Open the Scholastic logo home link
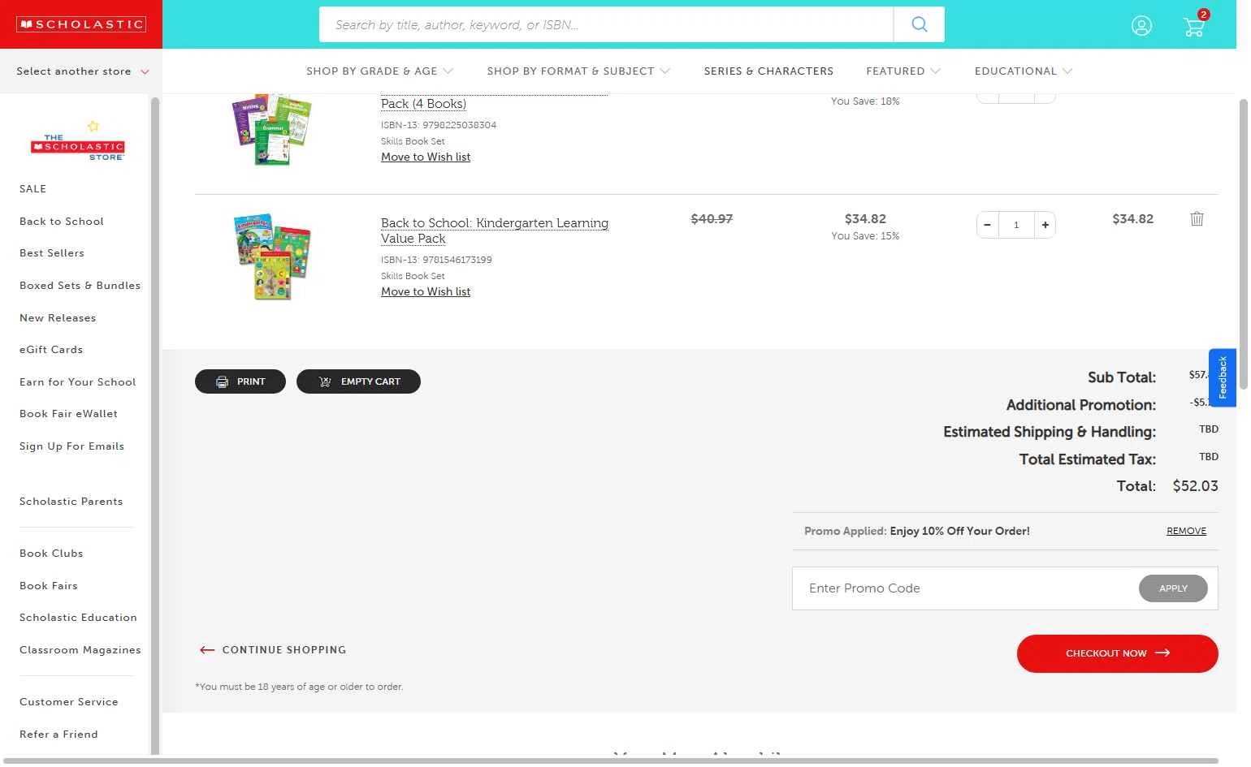 (x=81, y=24)
